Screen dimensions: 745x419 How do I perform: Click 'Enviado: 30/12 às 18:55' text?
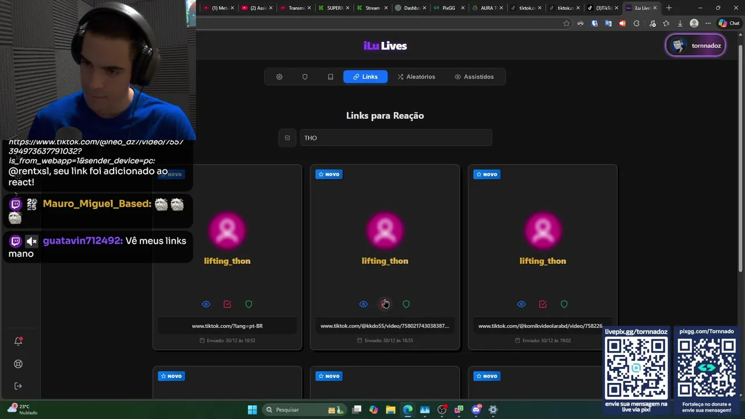pyautogui.click(x=385, y=340)
